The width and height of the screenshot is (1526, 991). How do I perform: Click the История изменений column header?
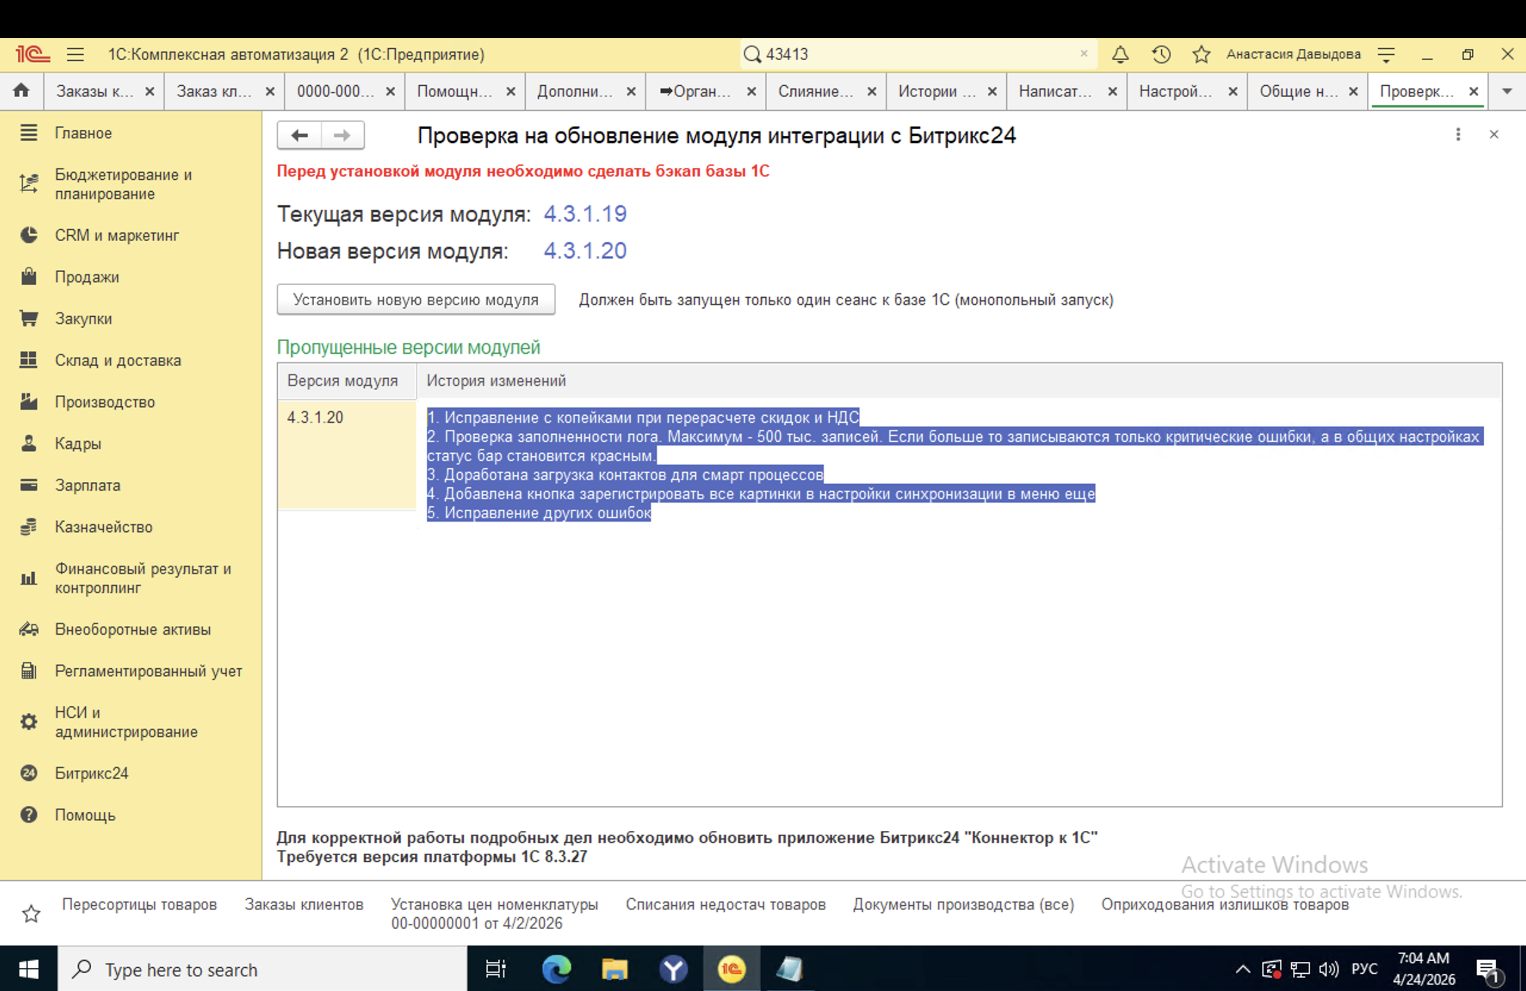(x=959, y=381)
